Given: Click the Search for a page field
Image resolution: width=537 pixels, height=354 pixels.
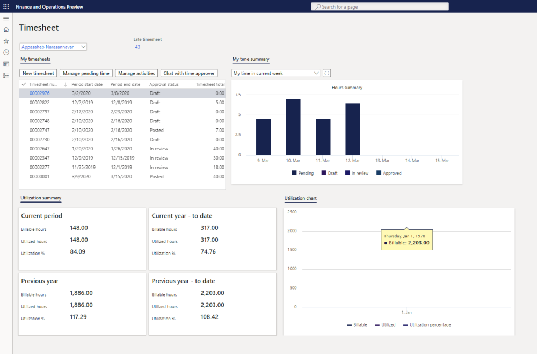Looking at the screenshot, I should tap(380, 6).
